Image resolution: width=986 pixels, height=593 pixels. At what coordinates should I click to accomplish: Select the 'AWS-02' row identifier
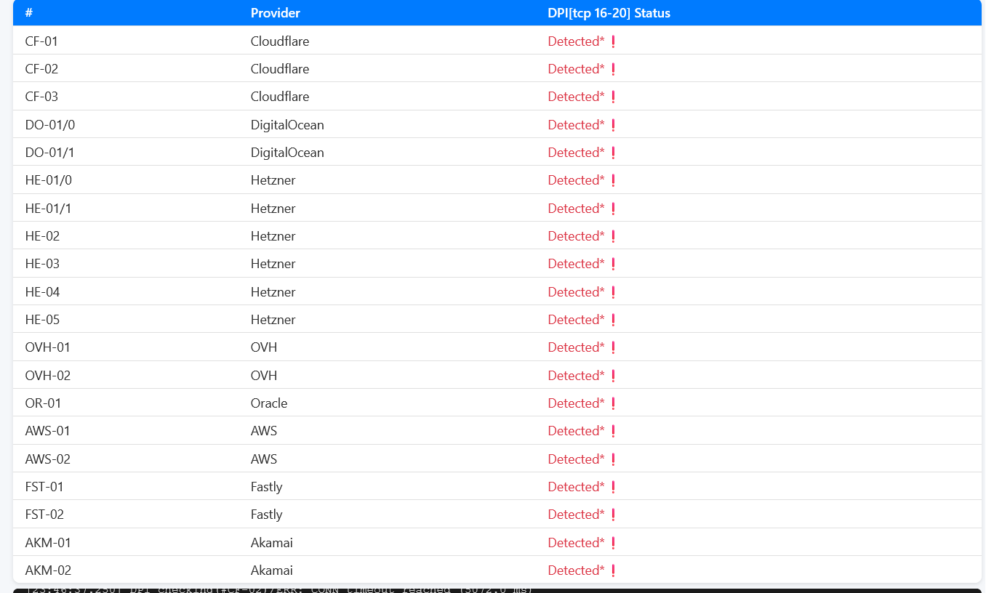48,459
